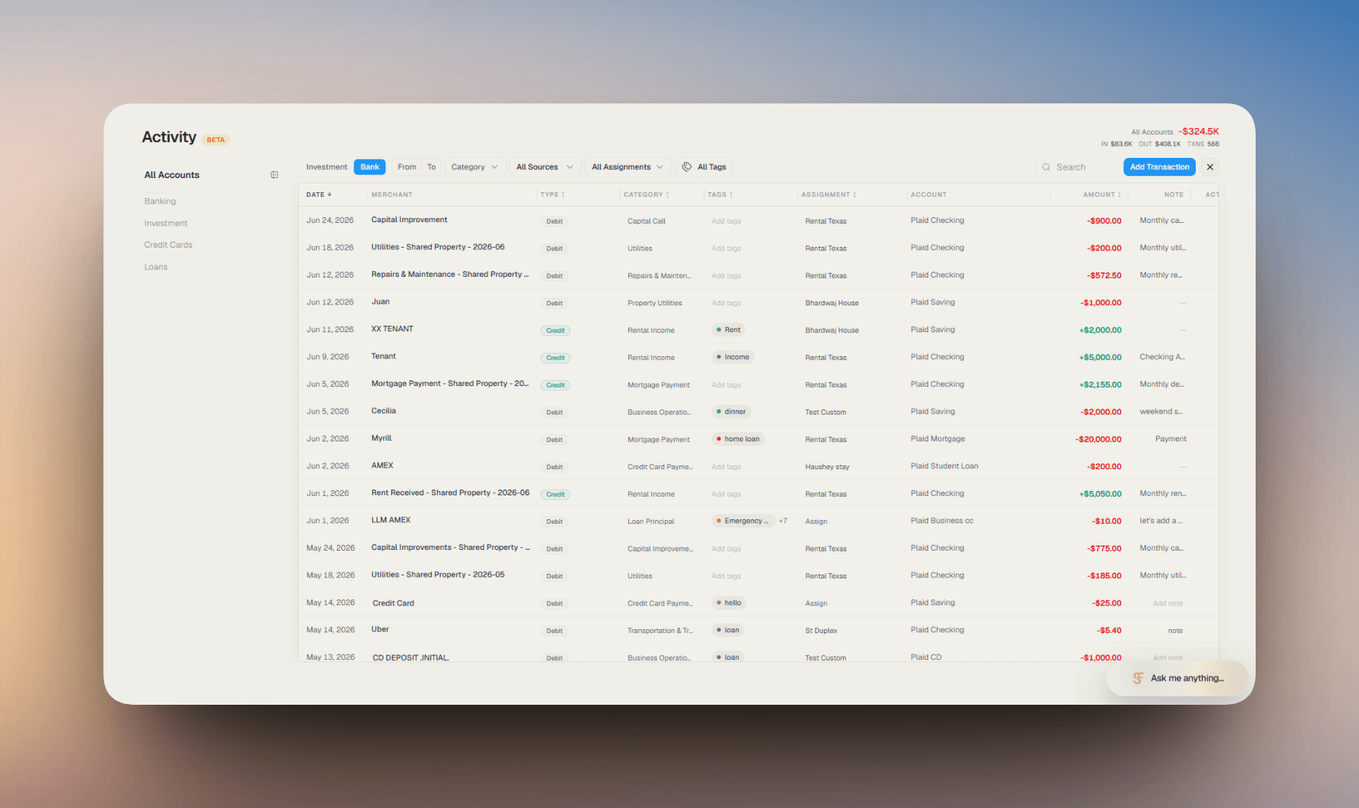This screenshot has height=808, width=1359.
Task: Click the Uber merchant name
Action: tap(380, 629)
